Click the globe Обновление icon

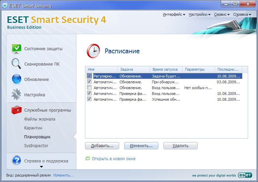[x=16, y=79]
